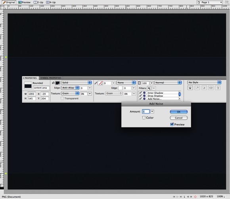
Task: Click the redefine style icon
Action: tap(197, 88)
